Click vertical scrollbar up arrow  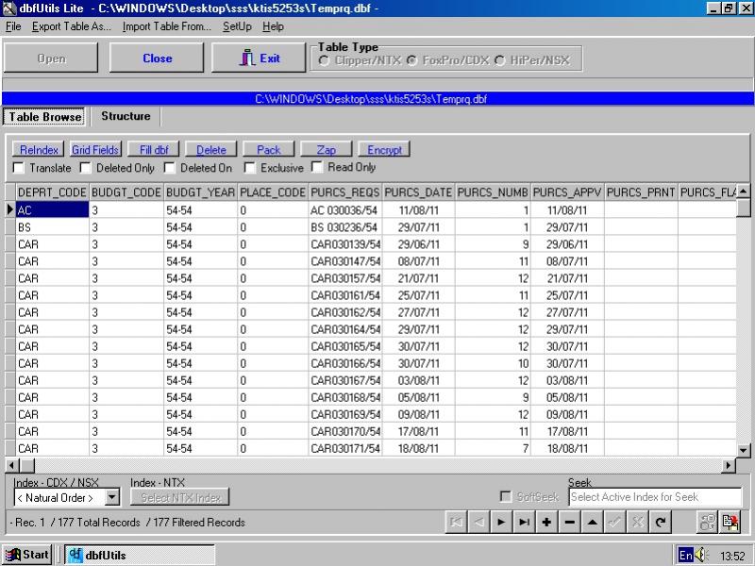743,191
